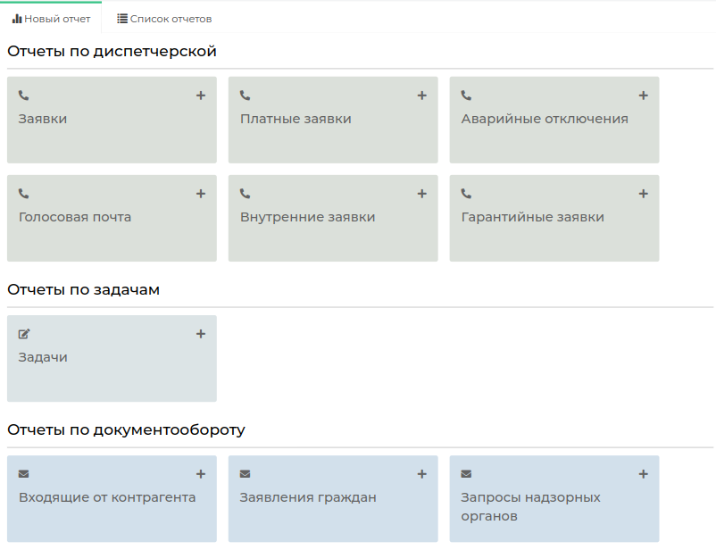Click the plus icon on Платные заявки card

pos(422,96)
